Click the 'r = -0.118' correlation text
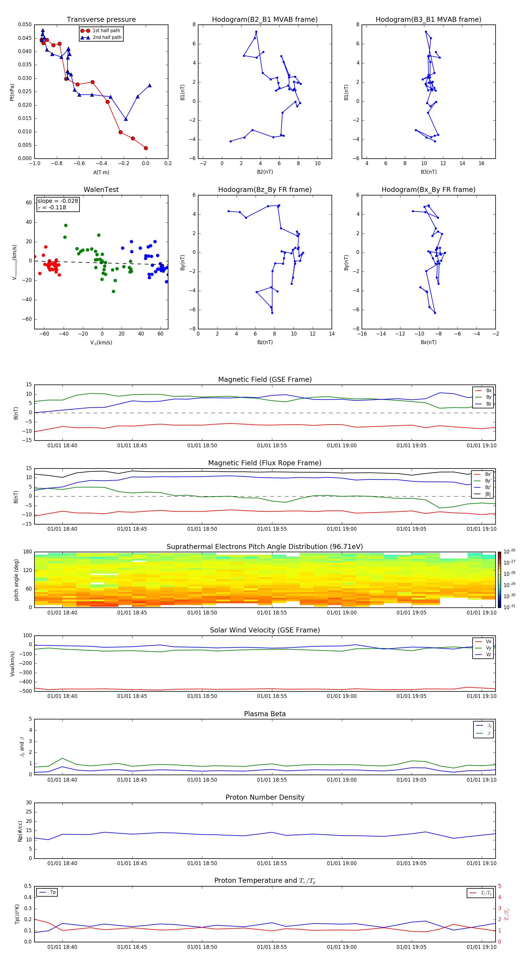The height and width of the screenshot is (973, 530). click(x=52, y=207)
